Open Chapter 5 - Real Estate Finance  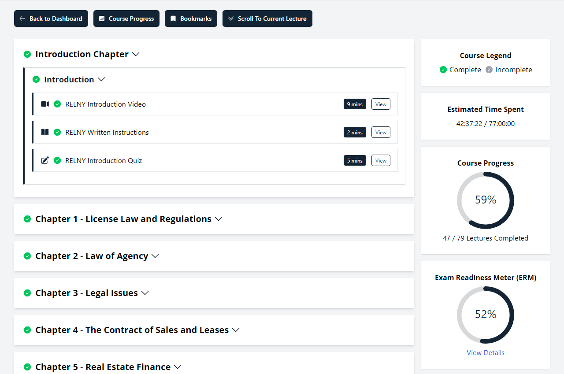(x=178, y=367)
